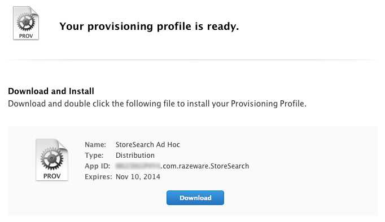Click the 'Name:' field label

95,145
